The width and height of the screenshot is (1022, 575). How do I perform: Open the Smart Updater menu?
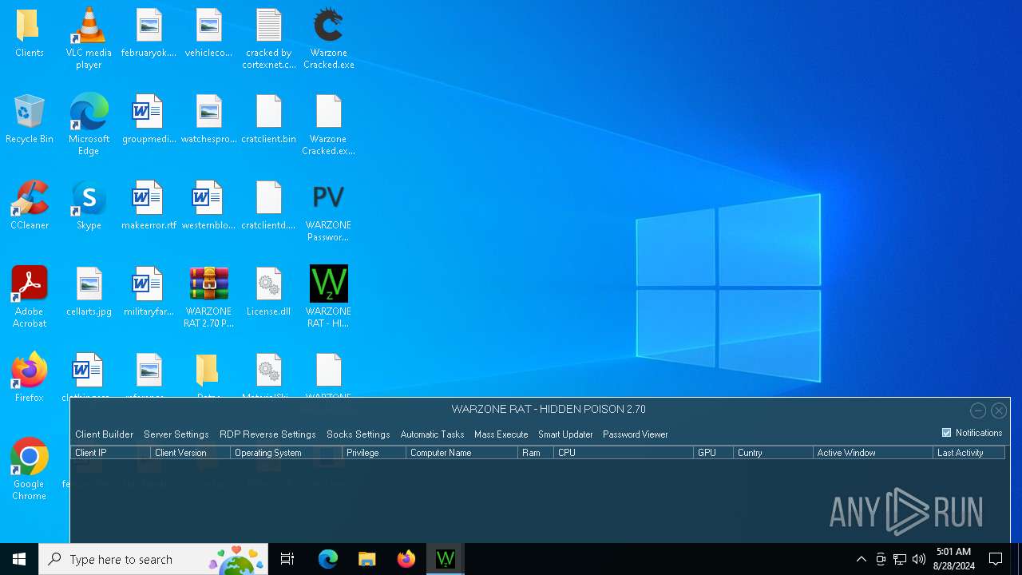pos(565,434)
